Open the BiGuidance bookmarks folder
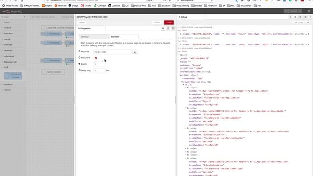Image resolution: width=313 pixels, height=176 pixels. point(244,6)
